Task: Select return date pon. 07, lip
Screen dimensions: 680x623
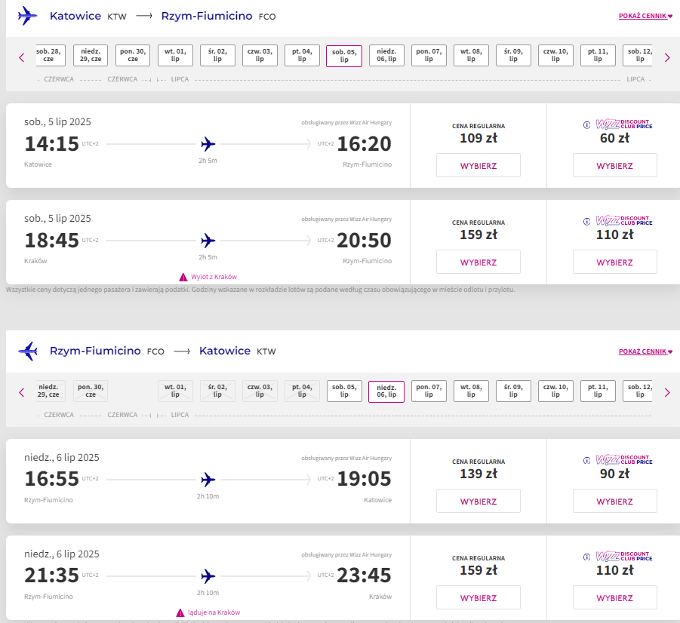Action: tap(429, 391)
